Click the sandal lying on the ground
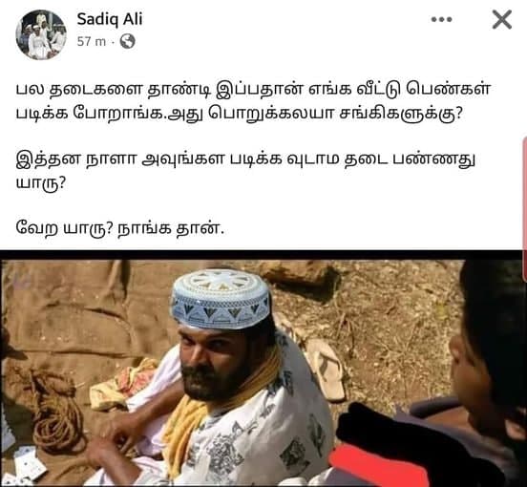Image resolution: width=527 pixels, height=487 pixels. click(326, 369)
